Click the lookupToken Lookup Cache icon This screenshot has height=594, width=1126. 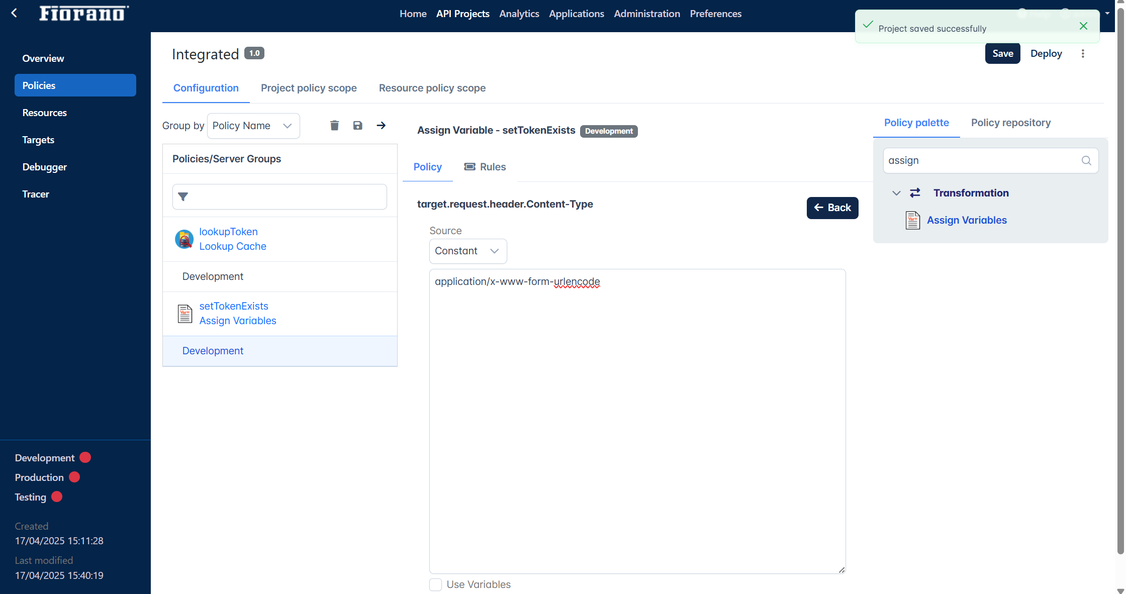tap(184, 239)
